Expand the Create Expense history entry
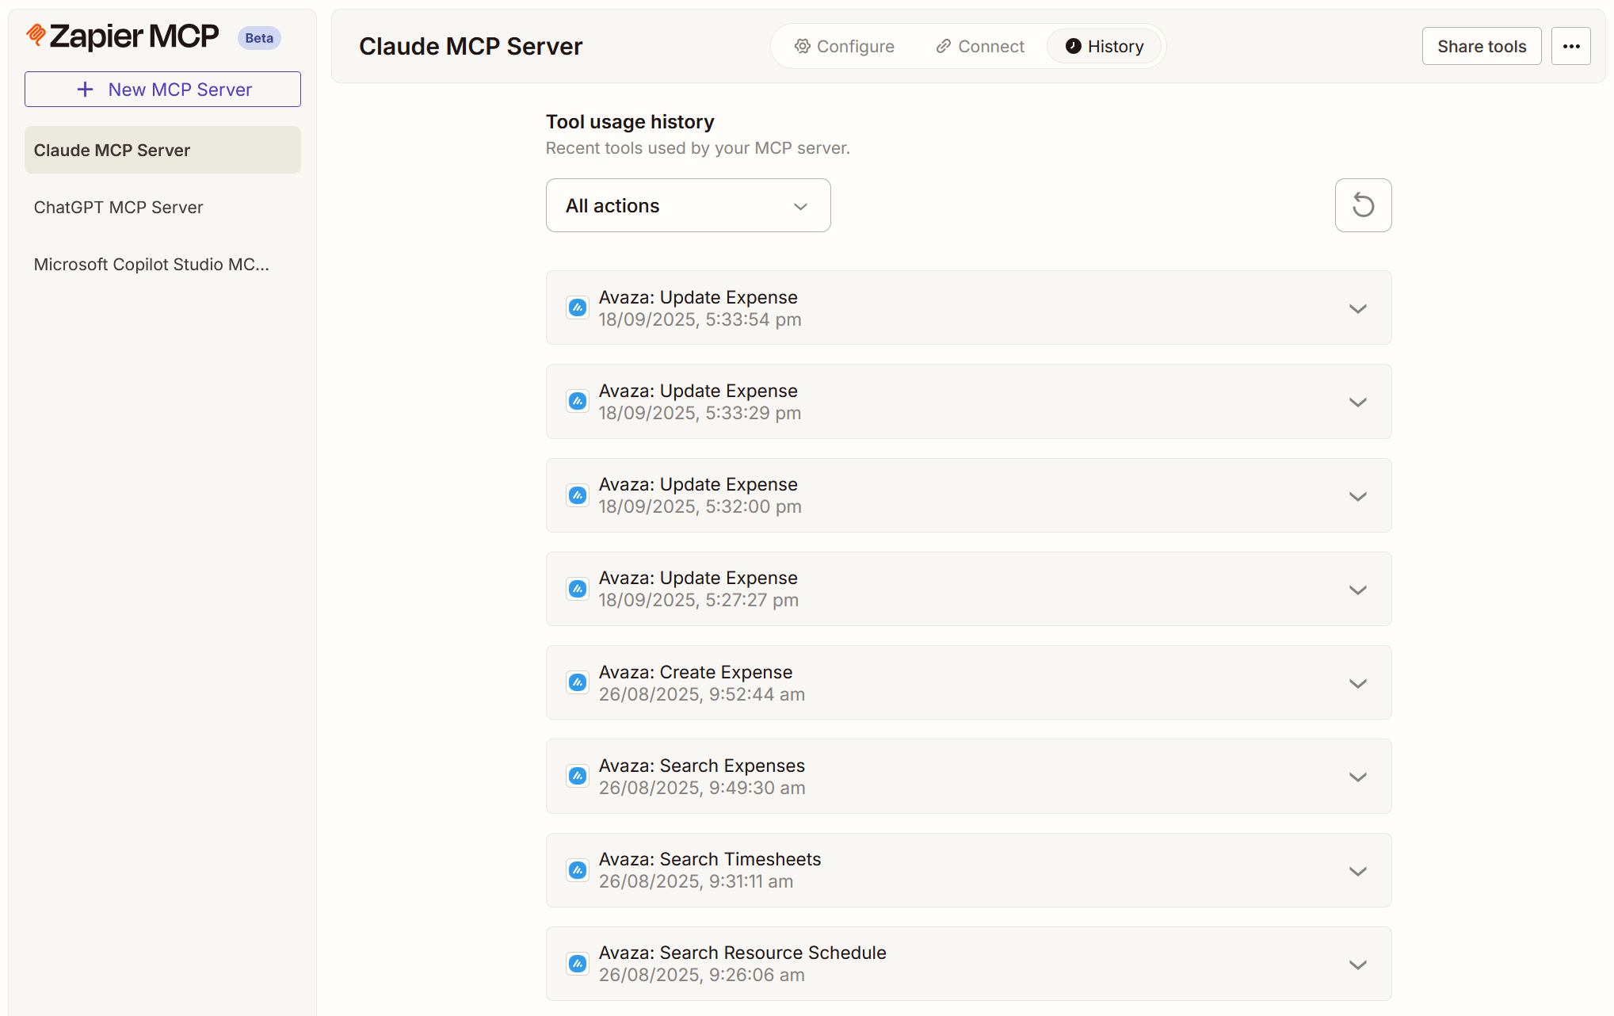 click(x=1357, y=683)
